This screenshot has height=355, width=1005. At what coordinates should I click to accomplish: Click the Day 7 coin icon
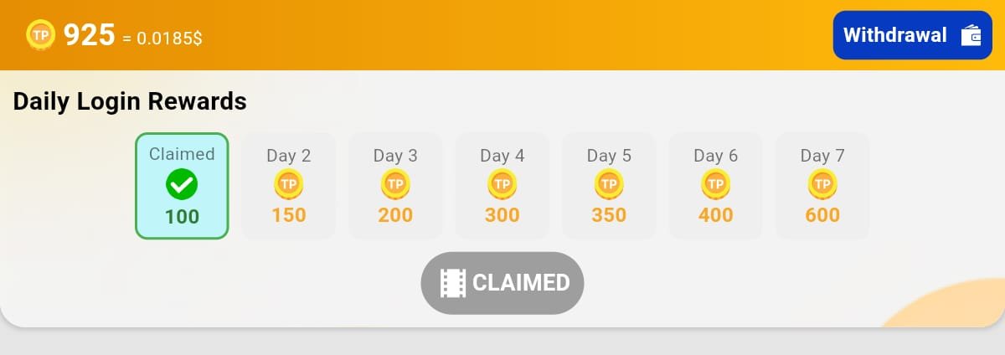point(822,183)
